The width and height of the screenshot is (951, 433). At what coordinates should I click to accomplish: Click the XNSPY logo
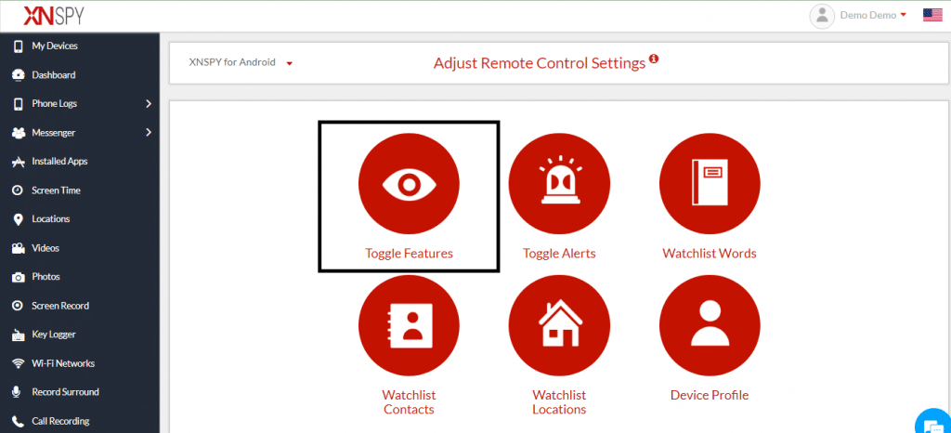click(x=56, y=15)
